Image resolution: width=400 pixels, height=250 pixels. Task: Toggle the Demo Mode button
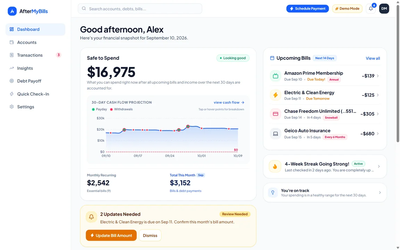(x=347, y=8)
